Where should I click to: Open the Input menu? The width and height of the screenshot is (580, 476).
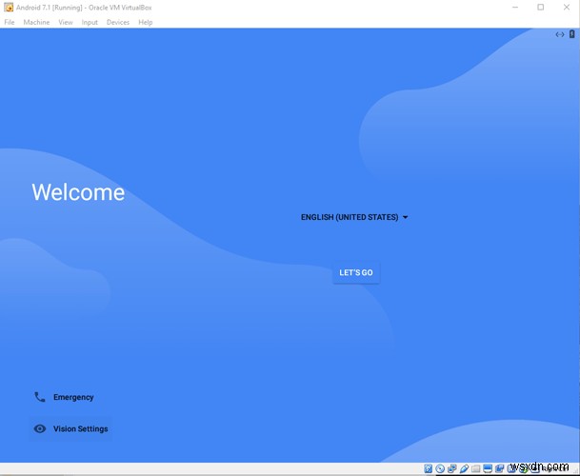coord(90,22)
